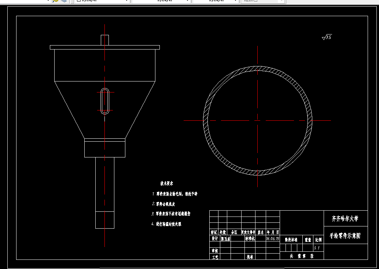
Task: Select the 年 月 日 column header
Action: coord(273,232)
